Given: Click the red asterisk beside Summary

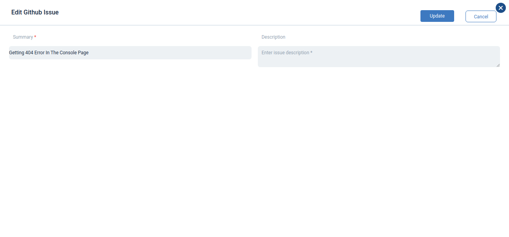Looking at the screenshot, I should 35,37.
